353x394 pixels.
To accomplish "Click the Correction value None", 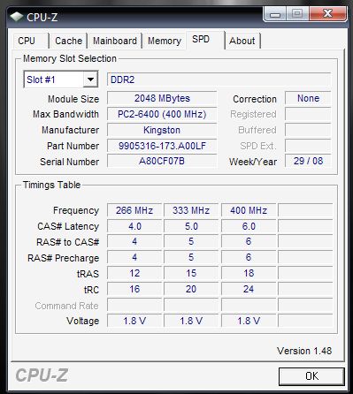I will click(308, 98).
